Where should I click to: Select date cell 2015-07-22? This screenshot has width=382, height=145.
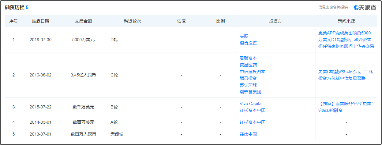[40, 107]
